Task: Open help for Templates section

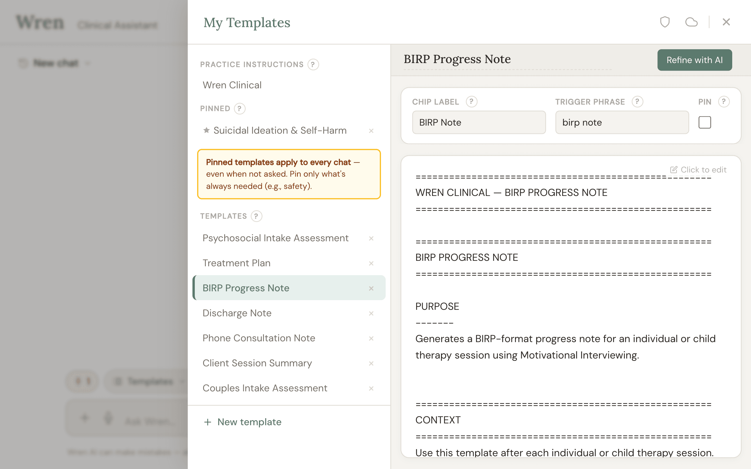Action: point(256,216)
